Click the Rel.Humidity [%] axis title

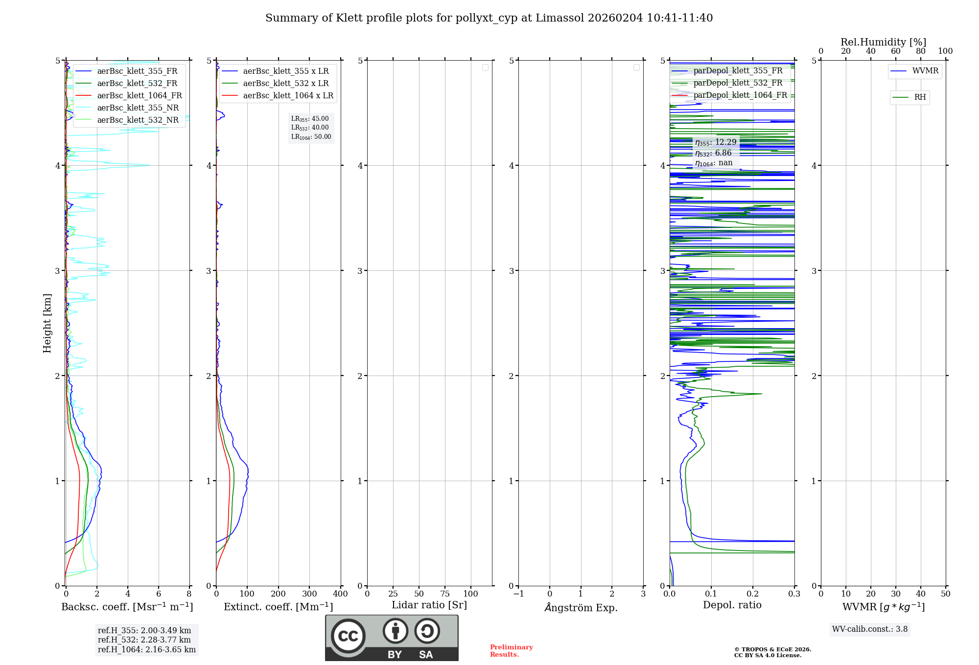pyautogui.click(x=884, y=42)
